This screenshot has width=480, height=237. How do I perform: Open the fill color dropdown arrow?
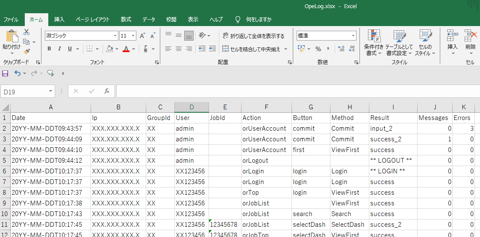pyautogui.click(x=117, y=49)
